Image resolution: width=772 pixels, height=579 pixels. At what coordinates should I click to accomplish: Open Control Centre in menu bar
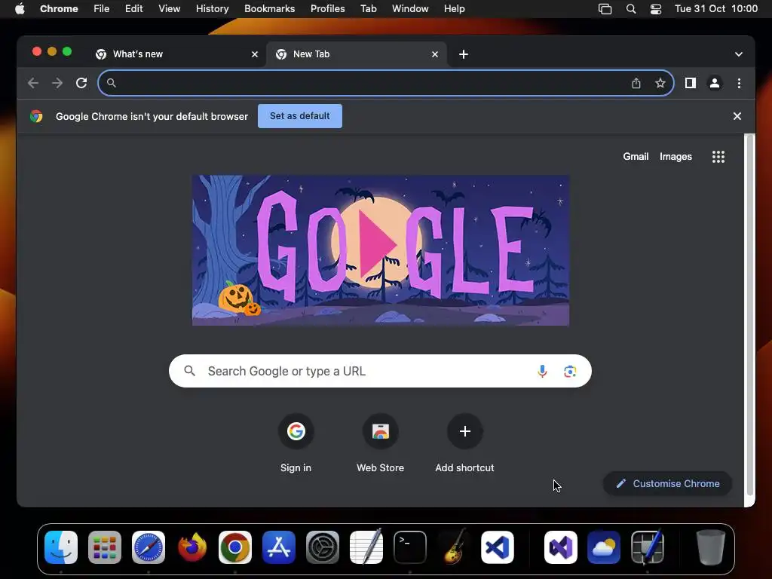pyautogui.click(x=656, y=9)
